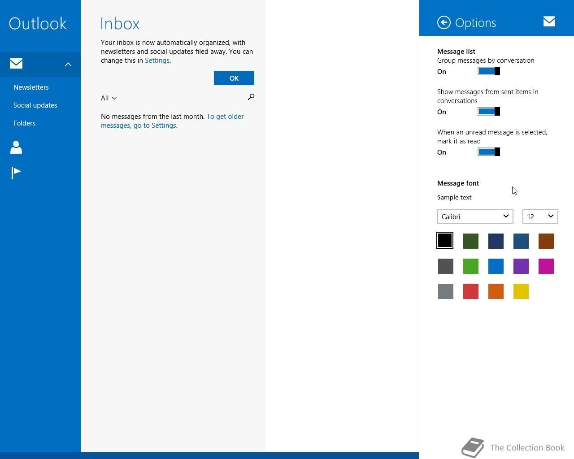The image size is (574, 459).
Task: Select the bright blue color swatch
Action: point(496,266)
